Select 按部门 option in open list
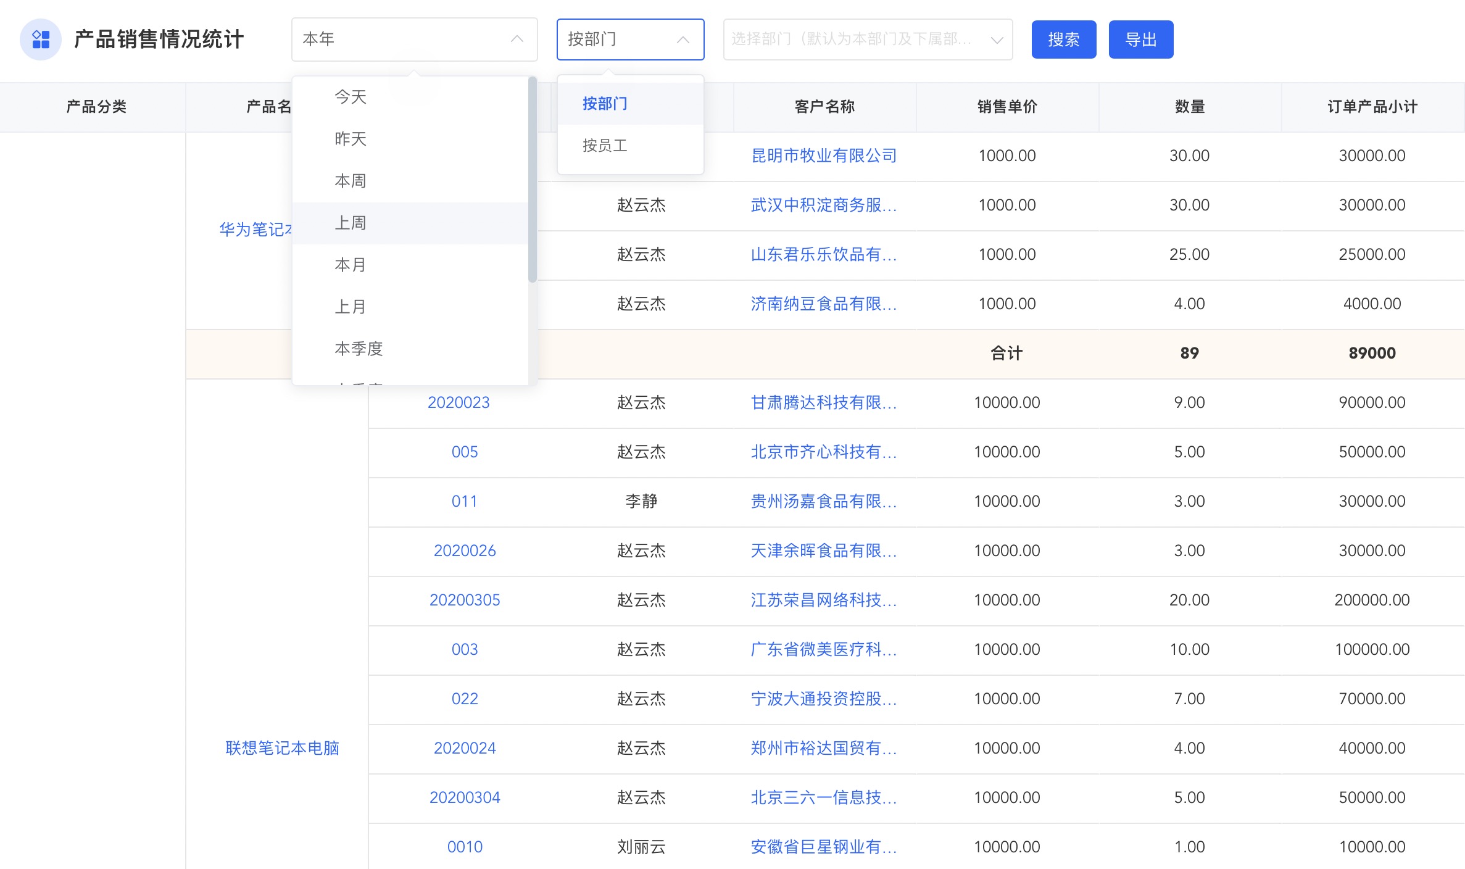The height and width of the screenshot is (869, 1465). coord(605,104)
